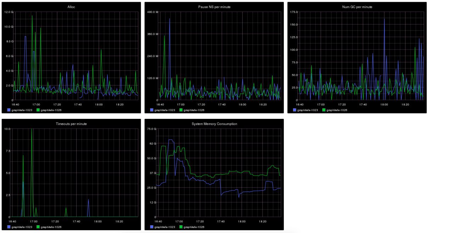Click graphitefe-1026 label in Pause NS legend
The height and width of the screenshot is (233, 454).
(x=194, y=110)
